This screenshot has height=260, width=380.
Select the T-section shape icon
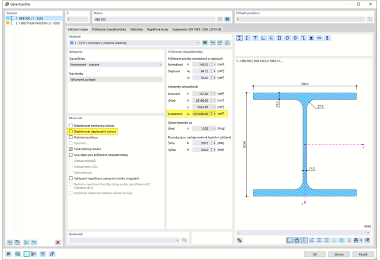(x=255, y=38)
